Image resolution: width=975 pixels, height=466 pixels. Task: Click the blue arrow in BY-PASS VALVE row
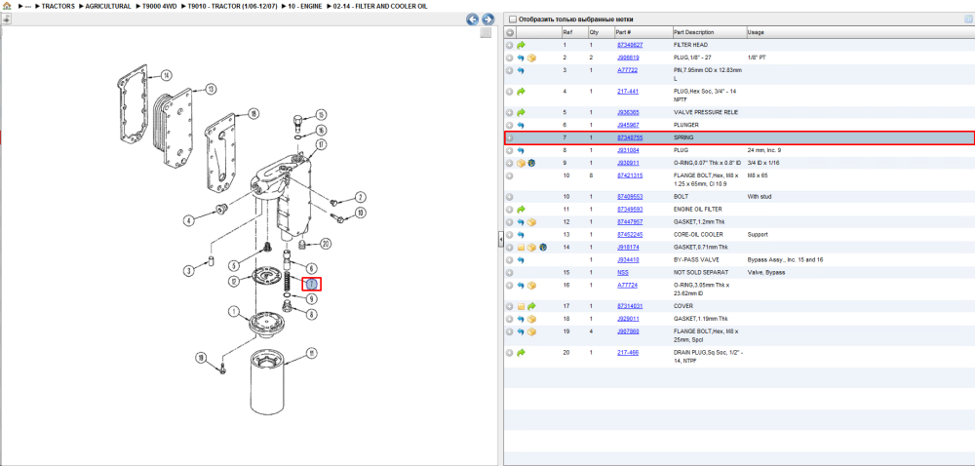[521, 259]
